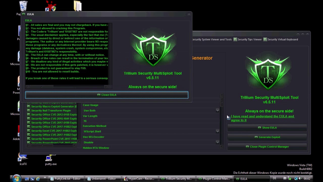
Task: Switch to Unbenannt - Editor taskbar item
Action: (103, 179)
